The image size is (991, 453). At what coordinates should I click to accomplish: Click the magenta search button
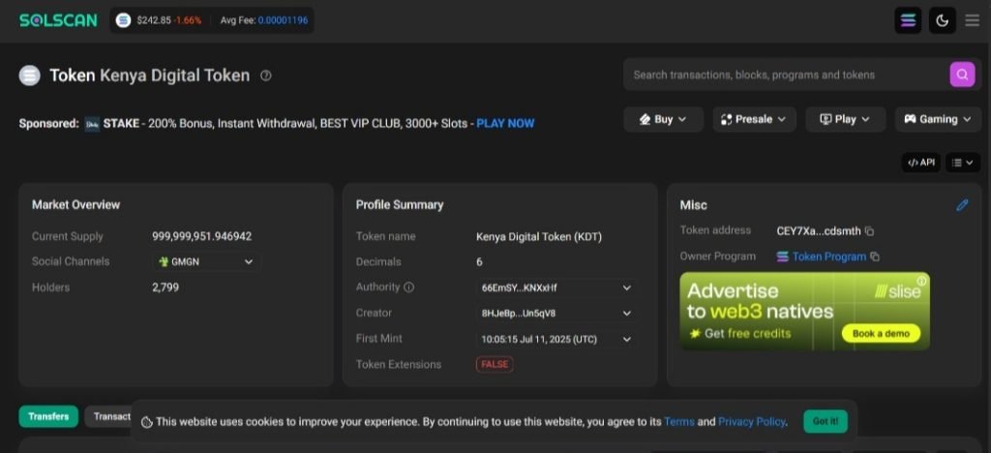(x=961, y=75)
